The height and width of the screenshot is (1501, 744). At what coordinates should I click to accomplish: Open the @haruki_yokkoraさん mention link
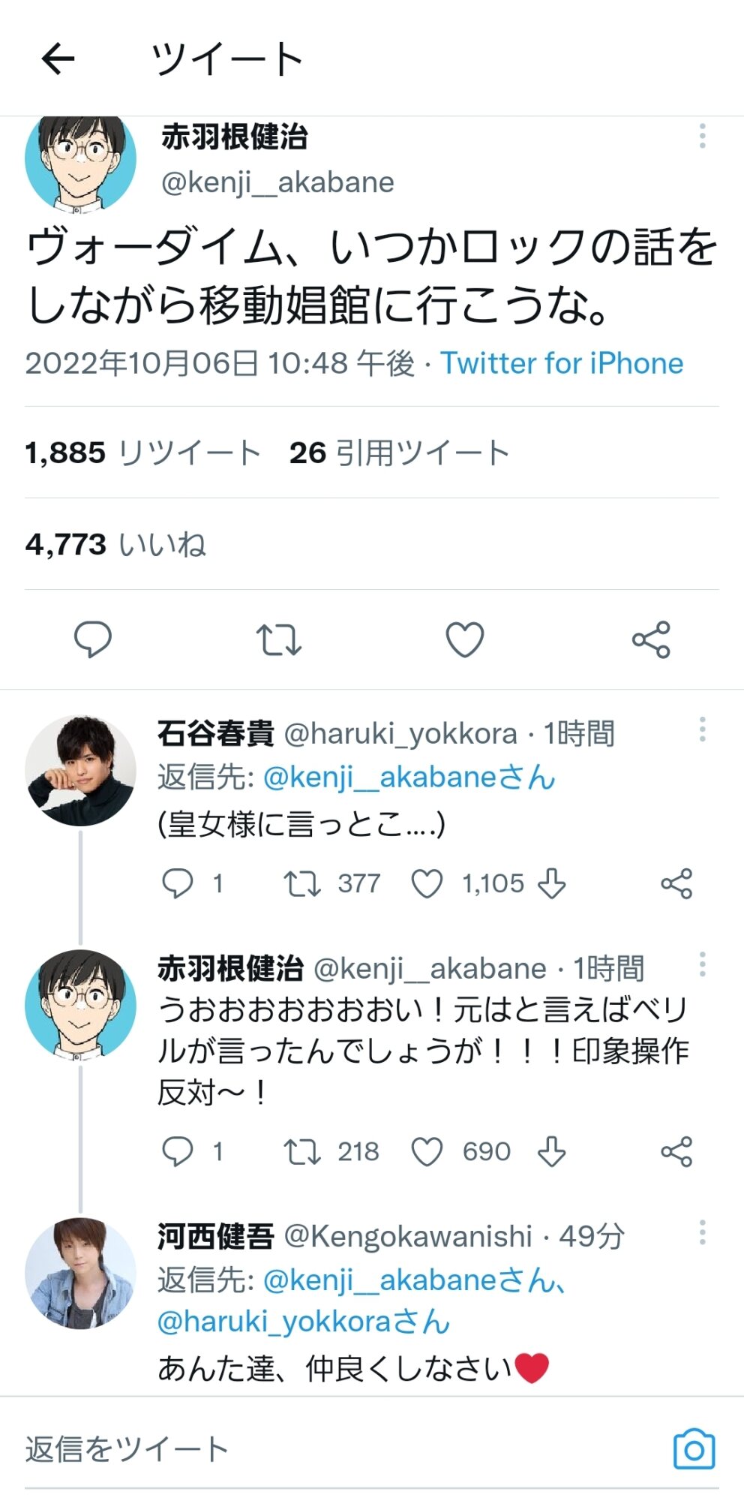(x=303, y=1322)
